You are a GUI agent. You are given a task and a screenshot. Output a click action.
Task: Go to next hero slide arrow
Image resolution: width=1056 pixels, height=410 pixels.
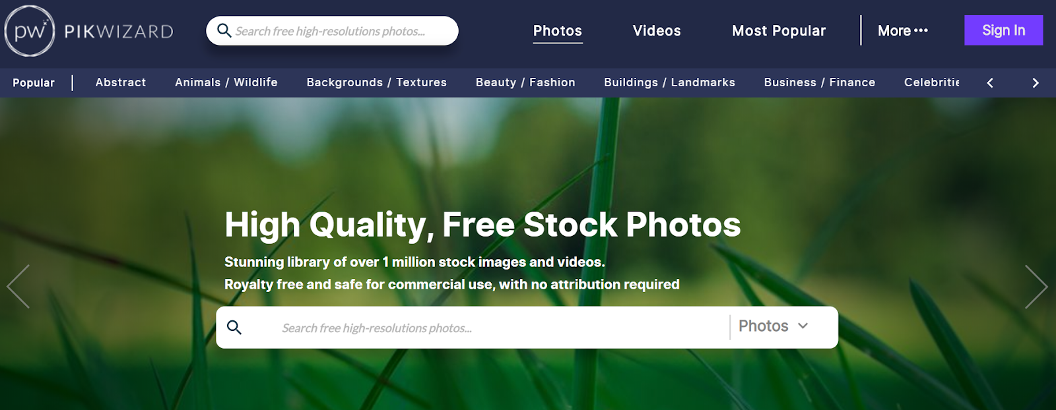[1036, 286]
